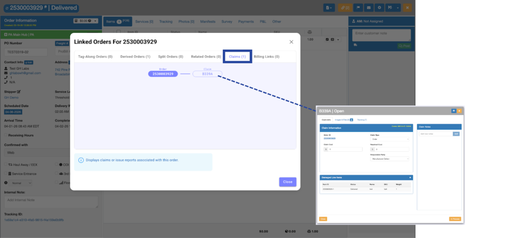Click the Enter customer note field
Screen dimensions: 511x238
pyautogui.click(x=381, y=35)
